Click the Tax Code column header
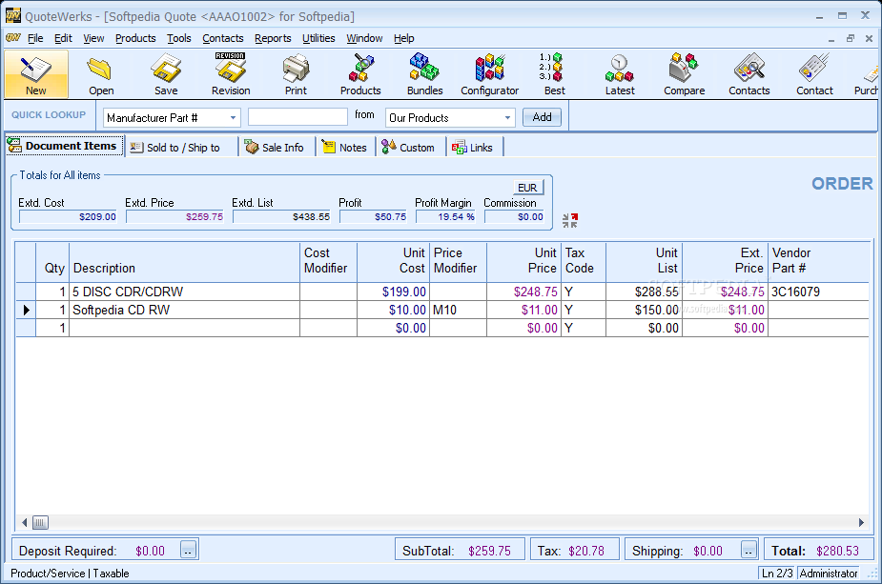 584,263
